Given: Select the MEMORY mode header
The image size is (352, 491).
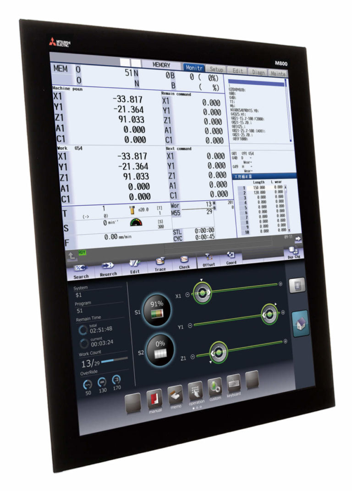Looking at the screenshot, I should click(x=161, y=65).
